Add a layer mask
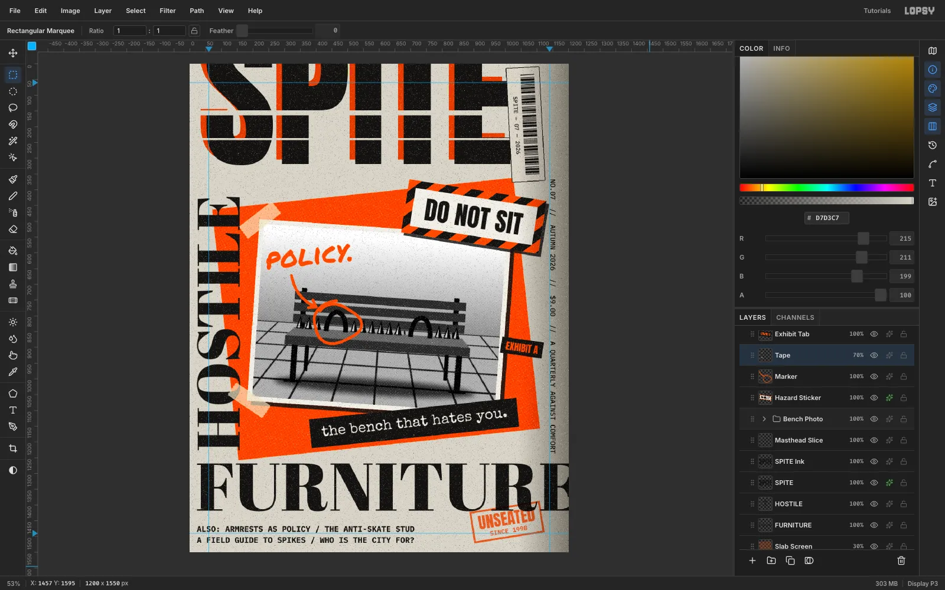Image resolution: width=945 pixels, height=590 pixels. pos(809,560)
